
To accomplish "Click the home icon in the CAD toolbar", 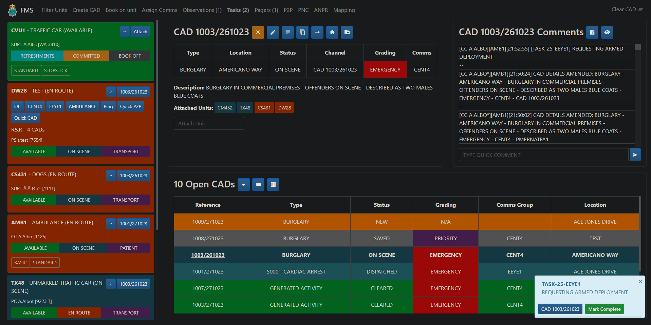I will pyautogui.click(x=332, y=32).
